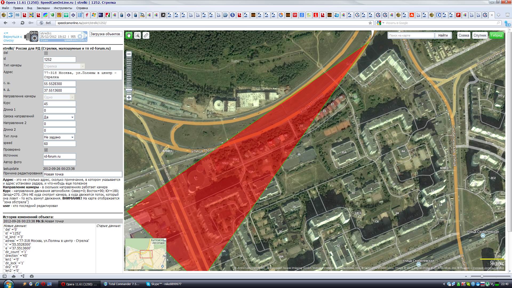The width and height of the screenshot is (512, 288).
Task: Toggle the del checkbox
Action: (x=46, y=53)
